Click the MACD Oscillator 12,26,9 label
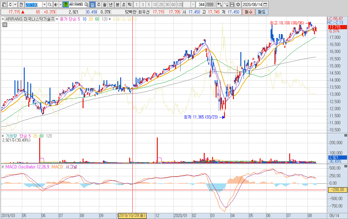The image size is (348, 219). pyautogui.click(x=27, y=167)
